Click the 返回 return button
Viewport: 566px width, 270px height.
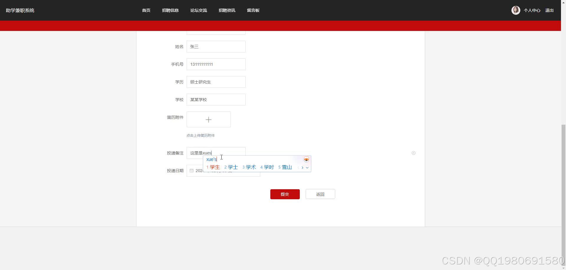[320, 194]
